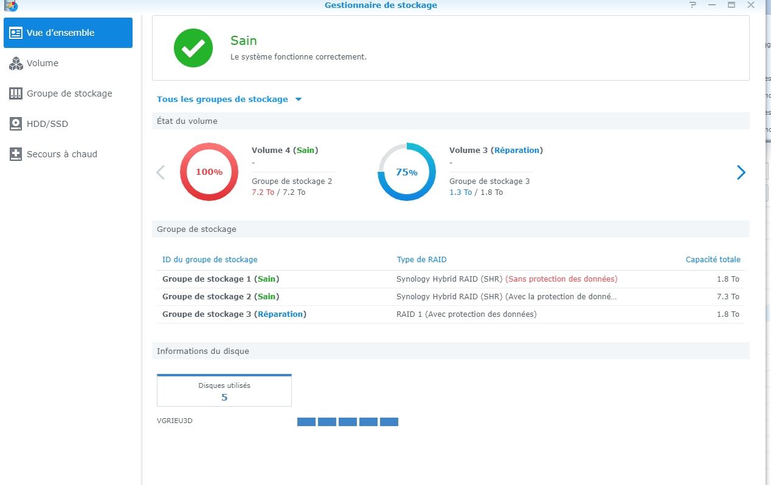Click the green healthy status checkmark
771x485 pixels.
pyautogui.click(x=193, y=48)
